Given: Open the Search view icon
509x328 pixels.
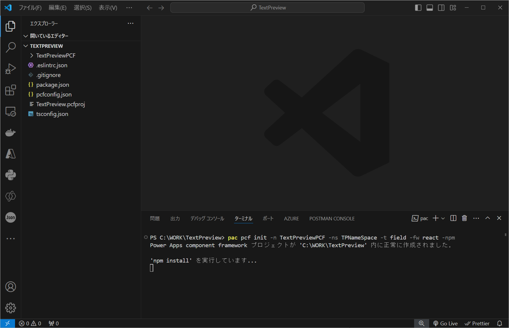Looking at the screenshot, I should (11, 47).
